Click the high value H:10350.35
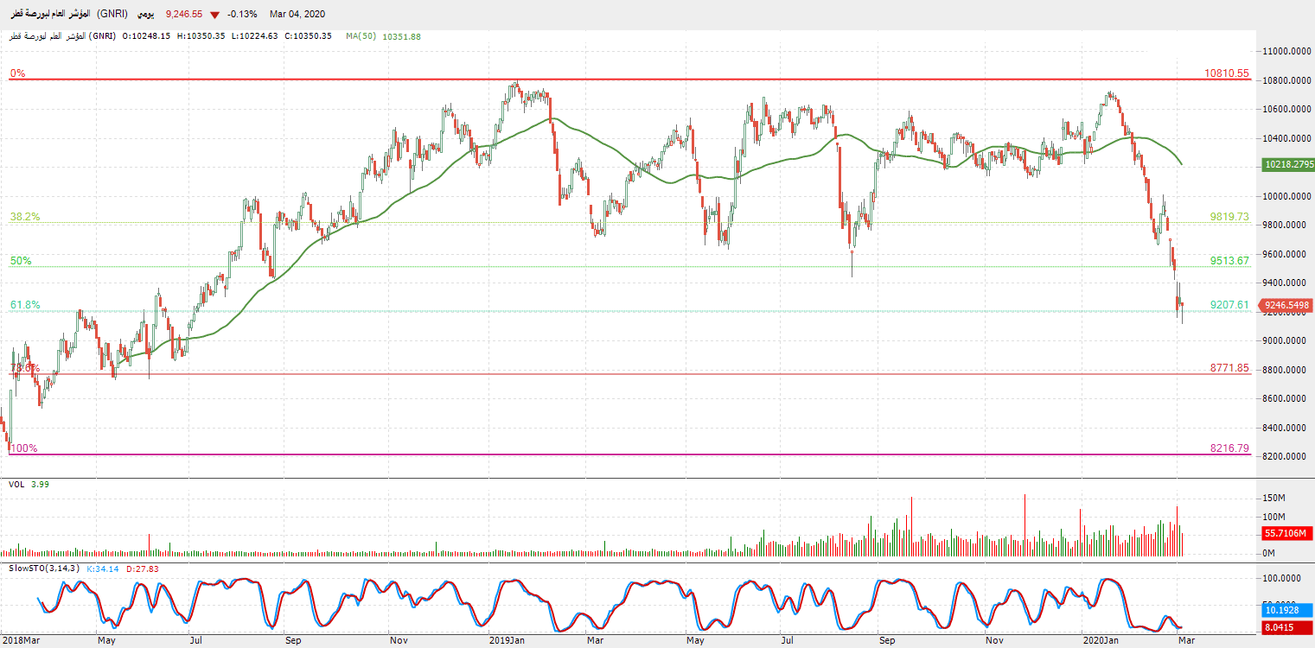 pyautogui.click(x=201, y=36)
